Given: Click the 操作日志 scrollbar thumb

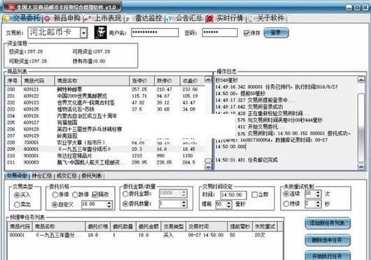Looking at the screenshot, I should coord(361,127).
